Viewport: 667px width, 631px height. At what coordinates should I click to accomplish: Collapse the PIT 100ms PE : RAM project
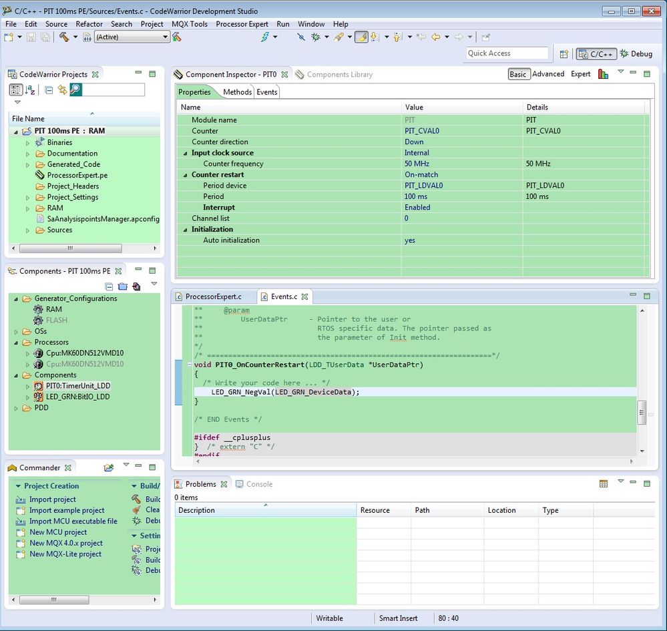(16, 132)
